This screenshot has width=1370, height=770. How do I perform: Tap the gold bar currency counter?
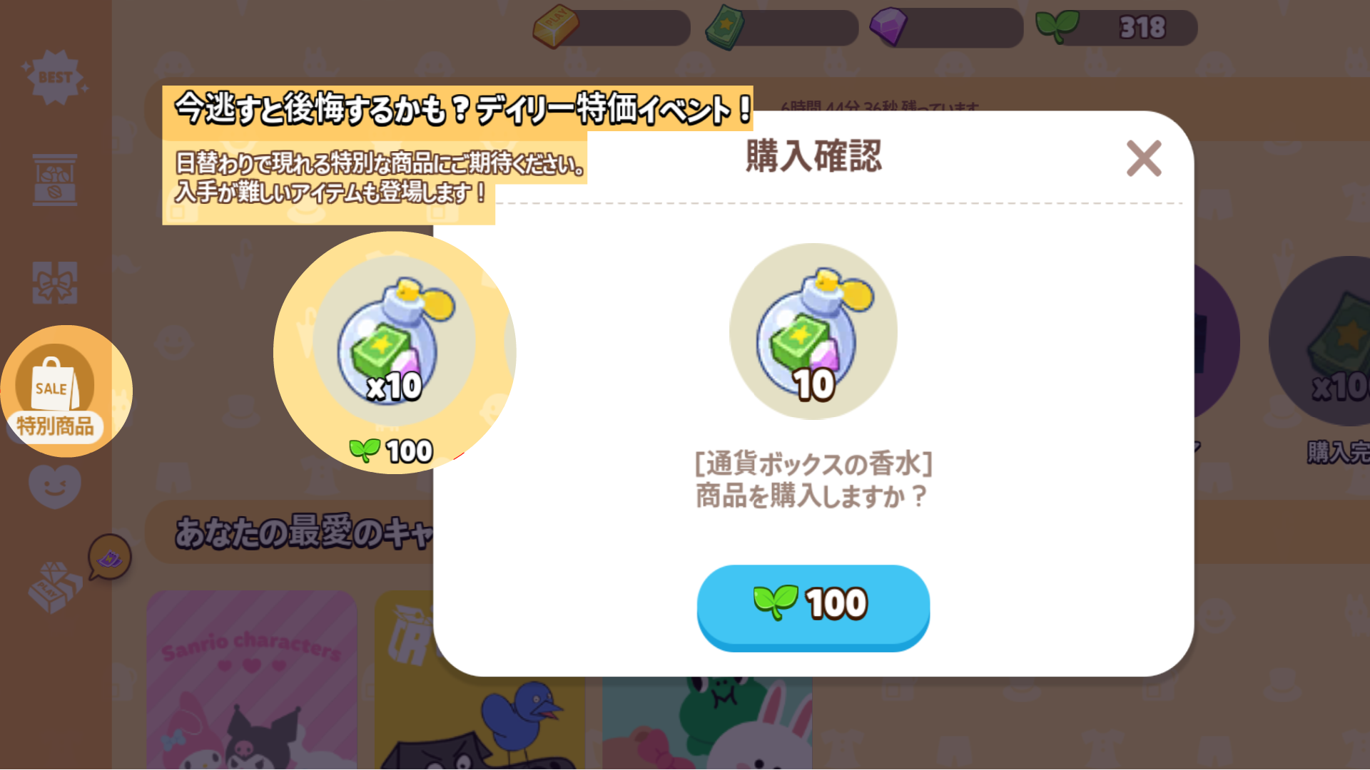[612, 29]
